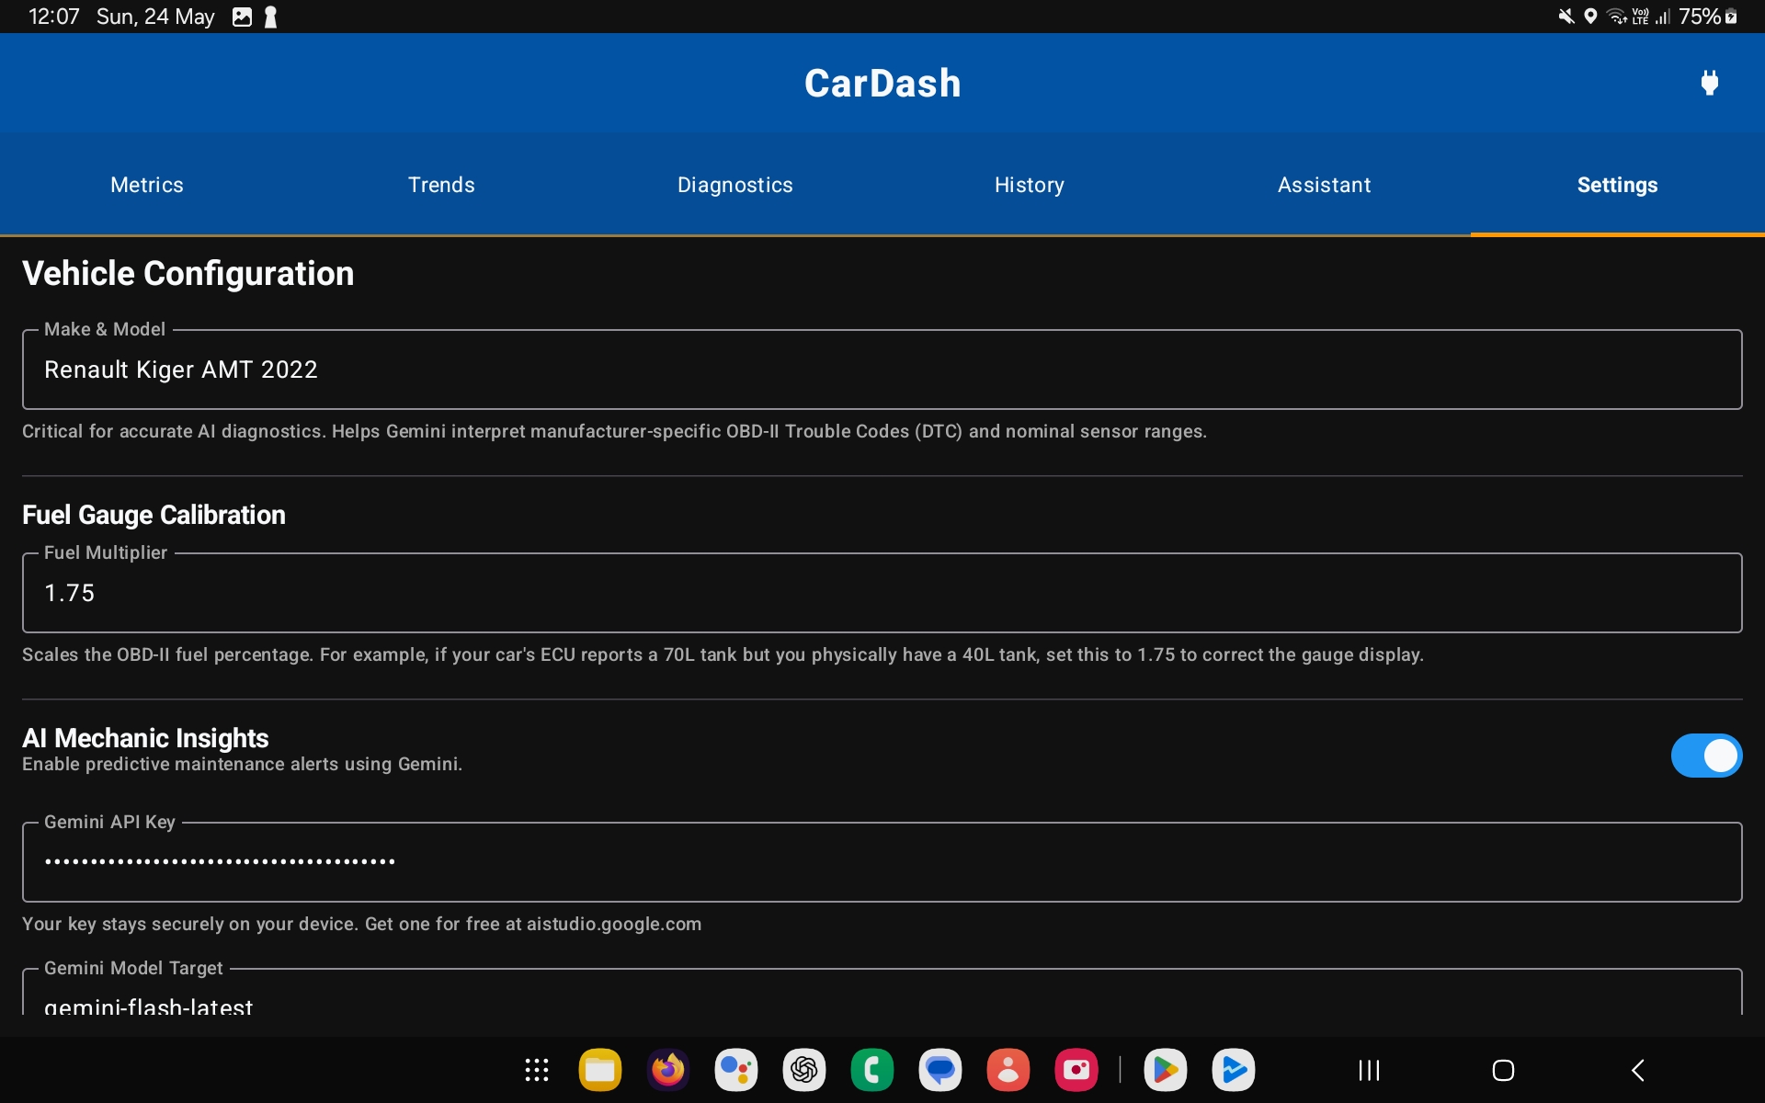Viewport: 1765px width, 1103px height.
Task: Tap the CarDash title
Action: point(882,83)
